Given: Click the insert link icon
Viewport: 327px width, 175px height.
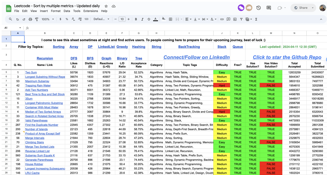Looking at the screenshot, I should (222, 19).
